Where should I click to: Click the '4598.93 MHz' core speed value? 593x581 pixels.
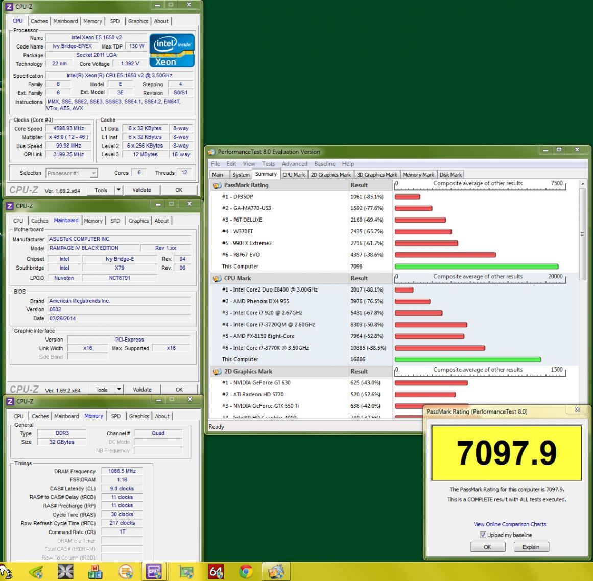tap(68, 128)
